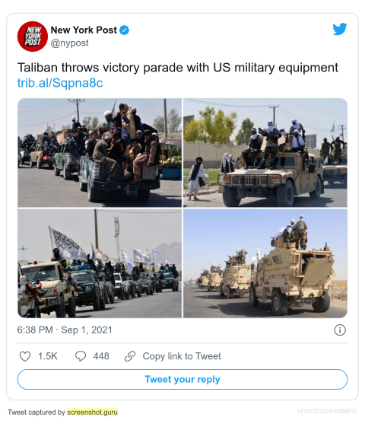
Task: Like the tweet with the heart icon
Action: (x=24, y=356)
